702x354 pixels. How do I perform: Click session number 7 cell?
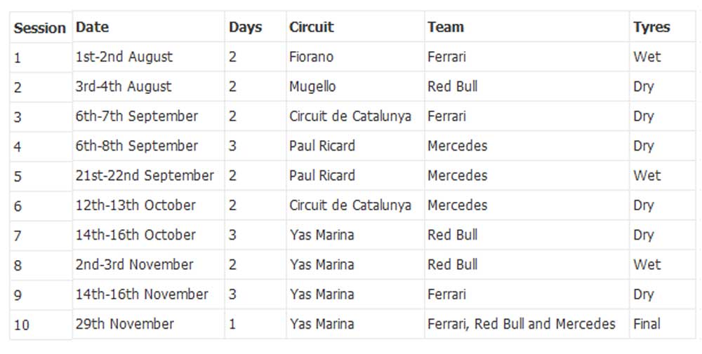coord(18,236)
